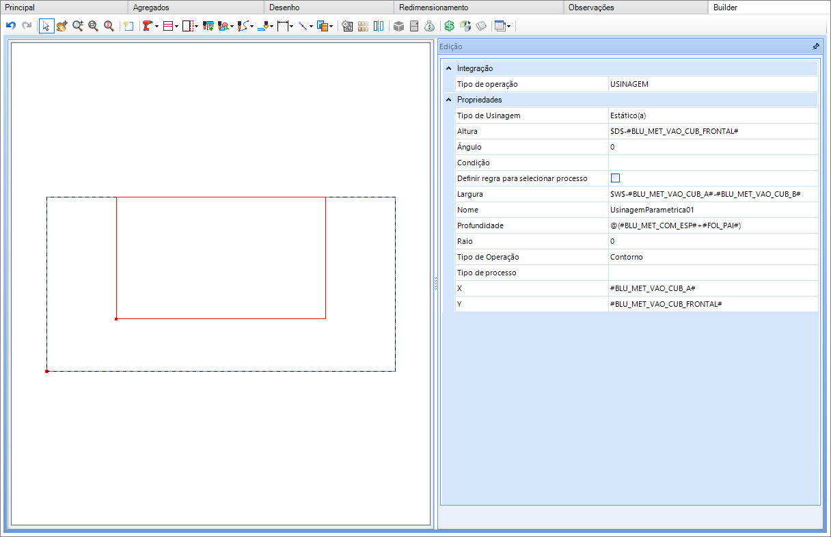Click the gray cabinet door icon
This screenshot has height=537, width=831.
point(413,26)
